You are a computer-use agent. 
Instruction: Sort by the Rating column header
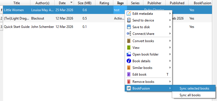(104, 3)
